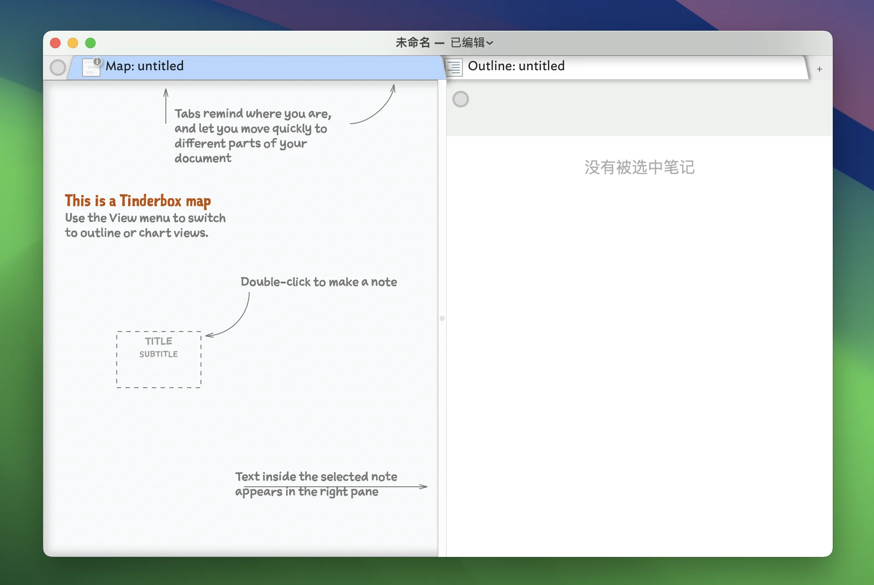This screenshot has width=874, height=585.
Task: Click the map view icon in tab
Action: point(91,67)
